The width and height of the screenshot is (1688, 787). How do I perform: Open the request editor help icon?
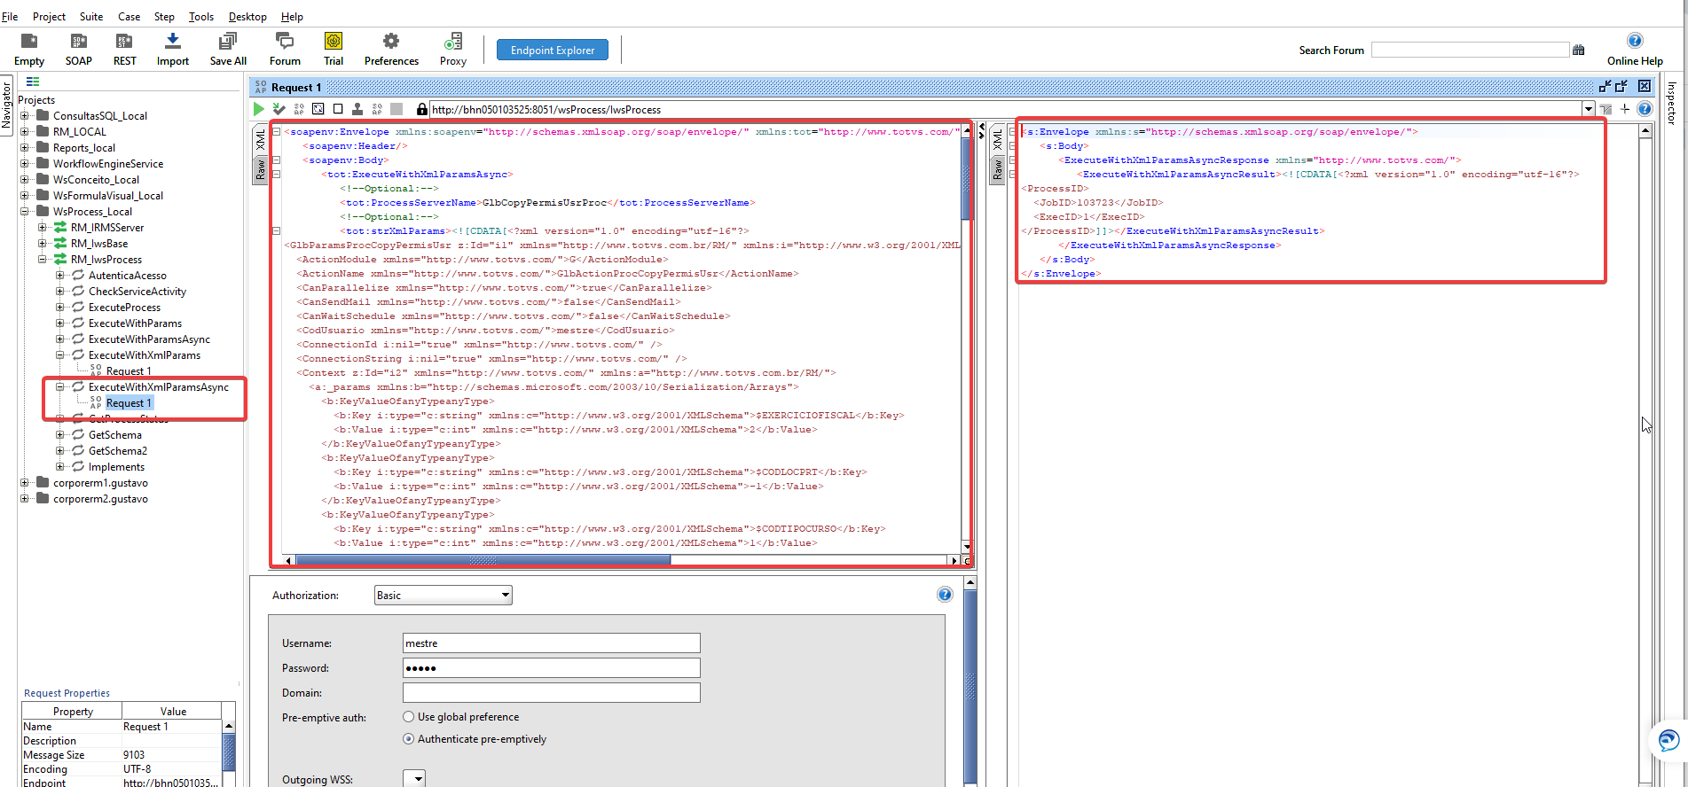click(x=1645, y=109)
